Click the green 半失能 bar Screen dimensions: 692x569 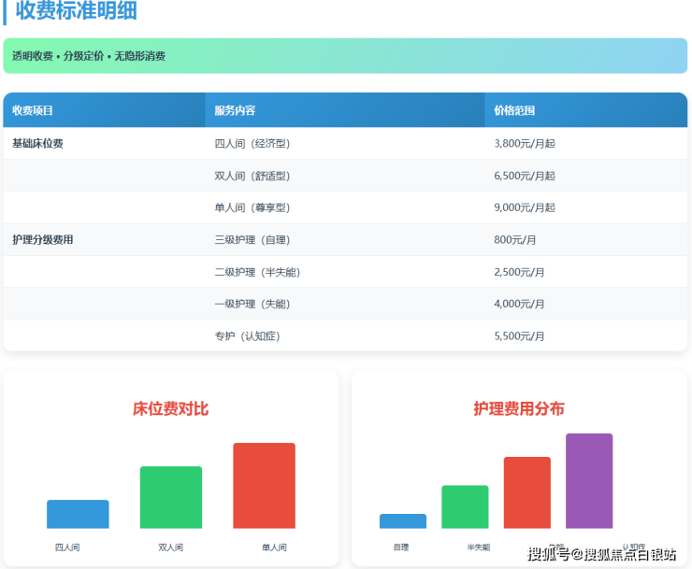[x=465, y=506]
